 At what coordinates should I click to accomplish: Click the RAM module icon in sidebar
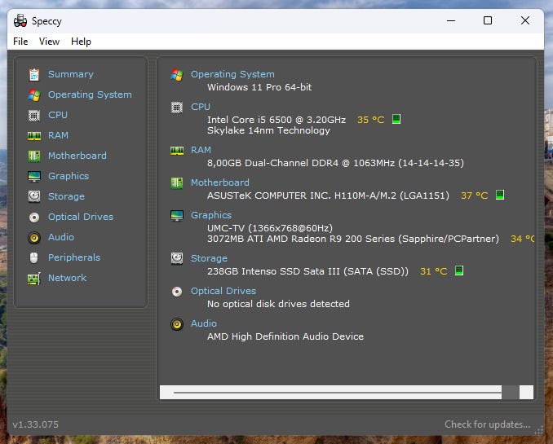coord(34,136)
